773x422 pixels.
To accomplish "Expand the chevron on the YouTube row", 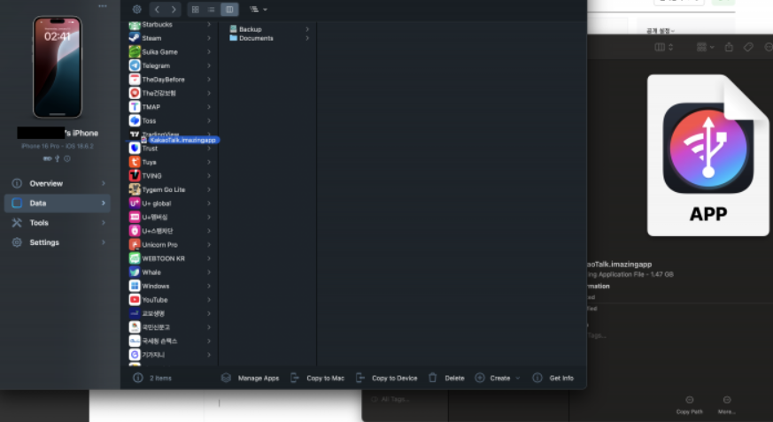I will coord(209,300).
